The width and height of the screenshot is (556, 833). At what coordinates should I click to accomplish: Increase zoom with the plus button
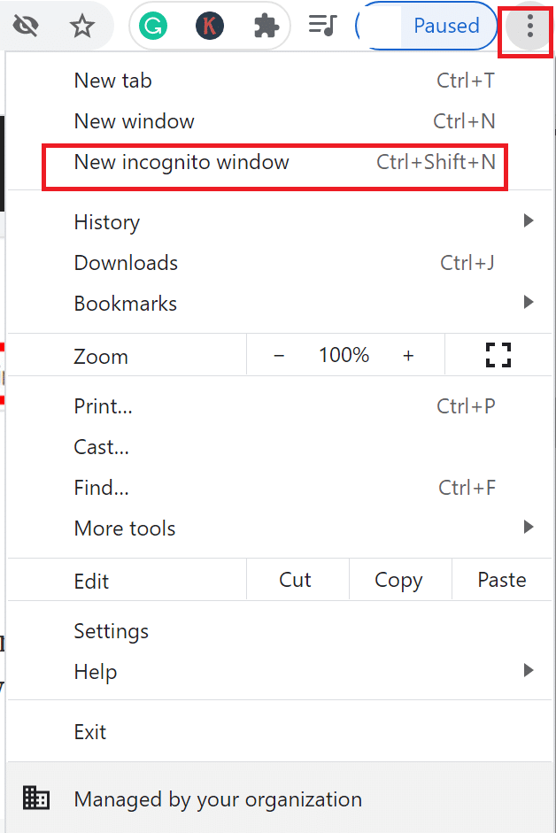[408, 356]
